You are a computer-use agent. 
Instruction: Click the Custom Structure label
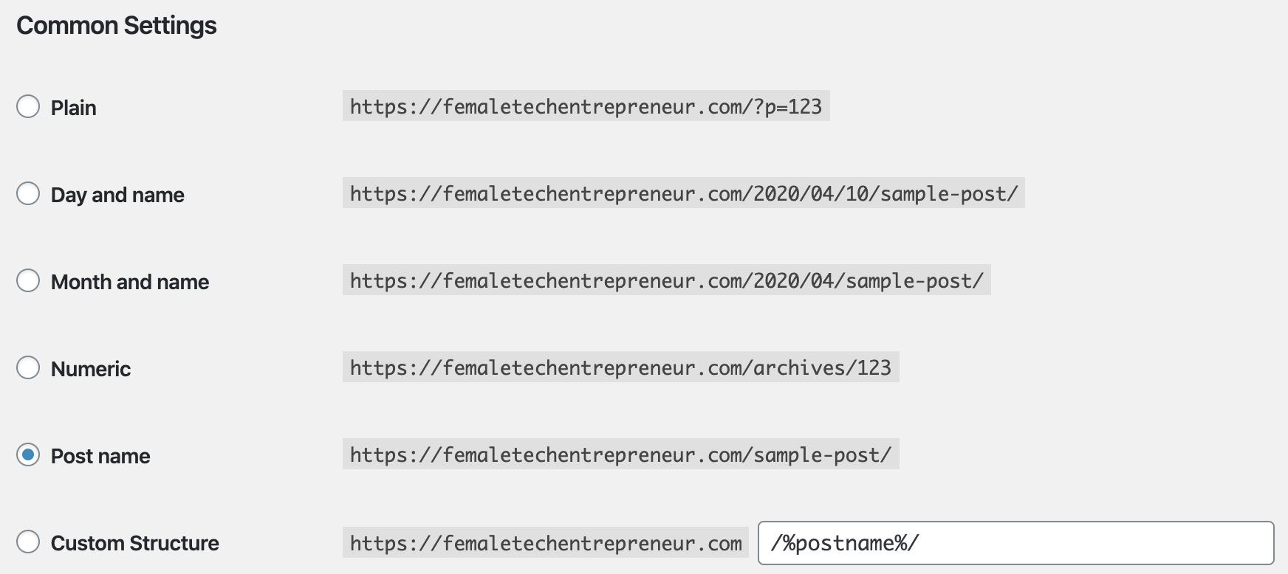click(135, 543)
